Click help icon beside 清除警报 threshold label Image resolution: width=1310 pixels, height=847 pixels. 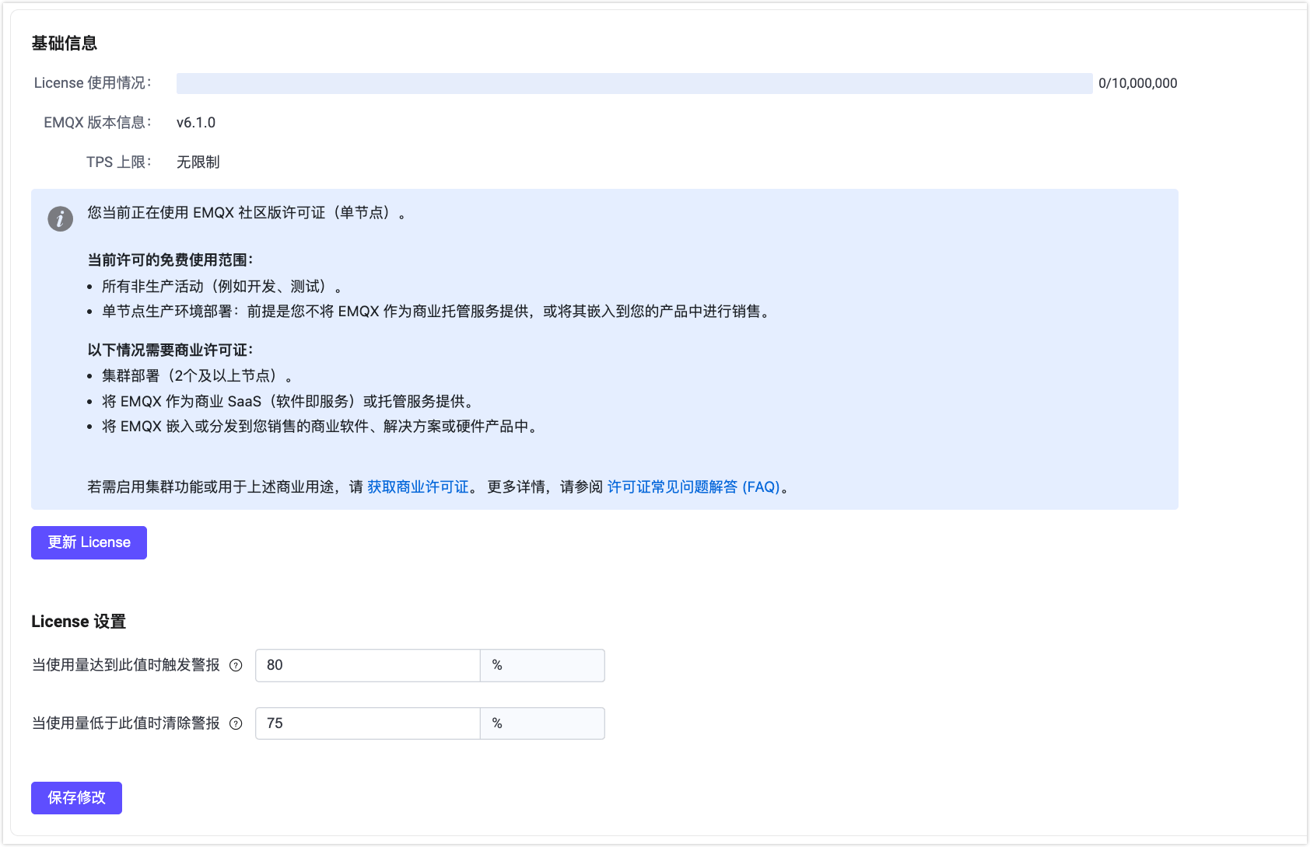pyautogui.click(x=236, y=723)
